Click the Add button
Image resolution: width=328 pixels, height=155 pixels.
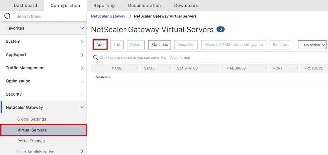coord(100,44)
